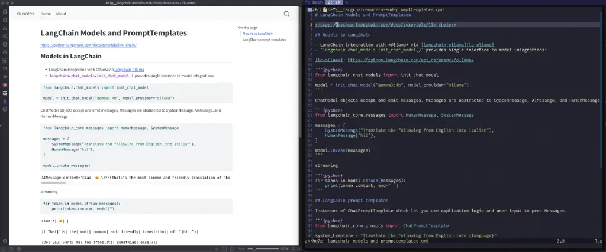Image resolution: width=606 pixels, height=252 pixels.
Task: Jump to Models in LangChain in table of contents
Action: point(258,34)
